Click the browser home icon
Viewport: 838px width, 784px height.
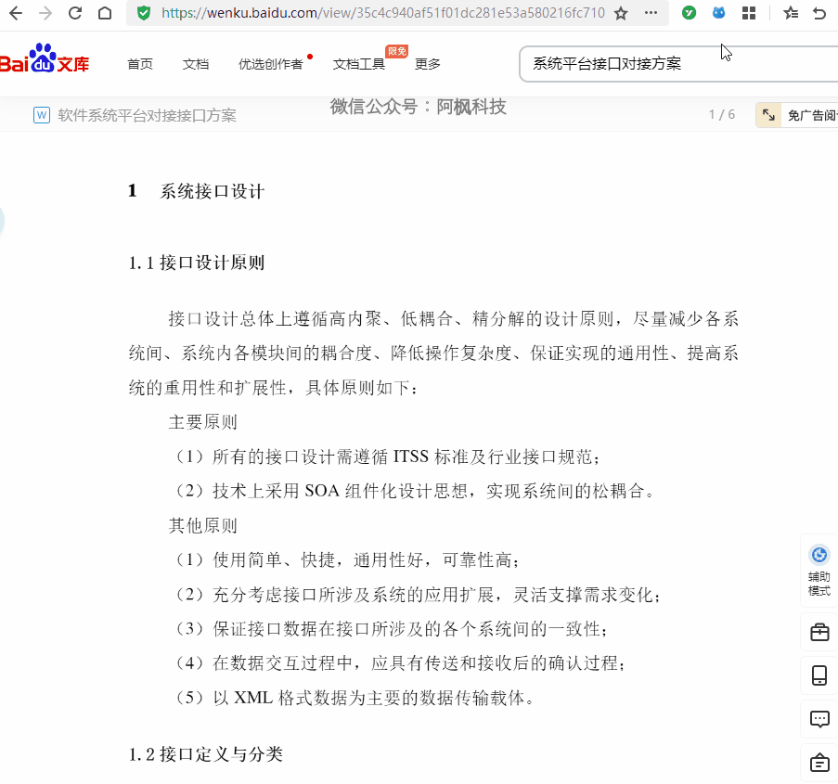(x=105, y=15)
